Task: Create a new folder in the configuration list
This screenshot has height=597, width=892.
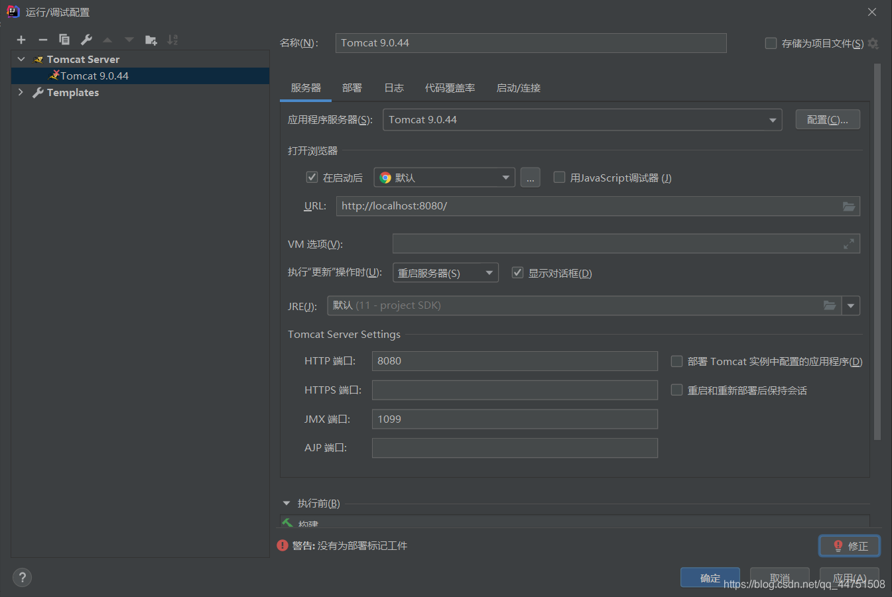Action: [151, 40]
